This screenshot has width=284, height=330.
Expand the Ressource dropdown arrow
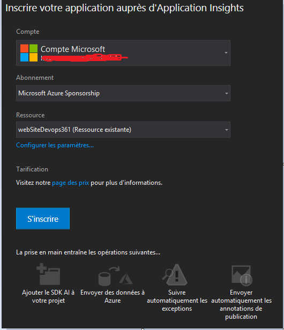(x=227, y=130)
